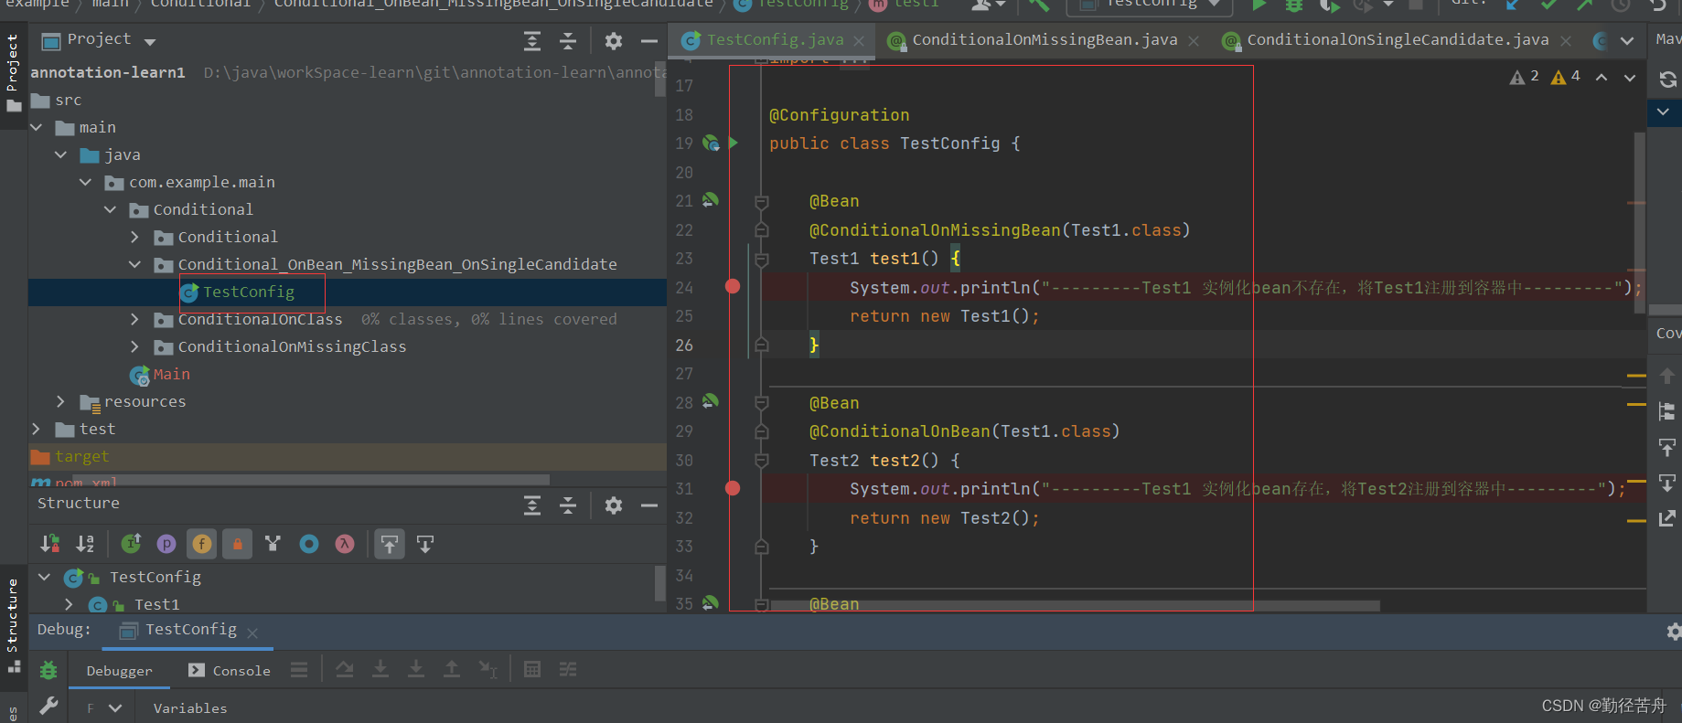Open Project panel settings gear
The width and height of the screenshot is (1682, 723).
[x=614, y=41]
